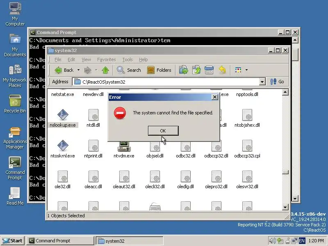
Task: Open the Help menu
Action: pyautogui.click(x=143, y=59)
